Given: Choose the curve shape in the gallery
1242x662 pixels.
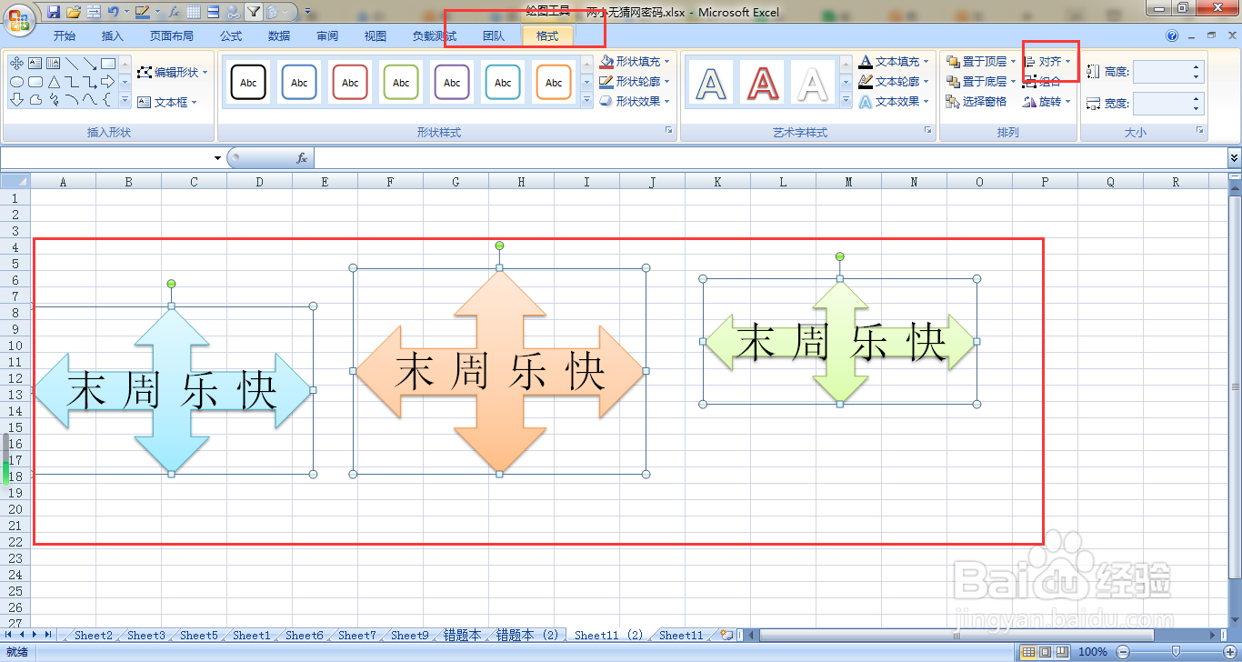Looking at the screenshot, I should pos(90,99).
